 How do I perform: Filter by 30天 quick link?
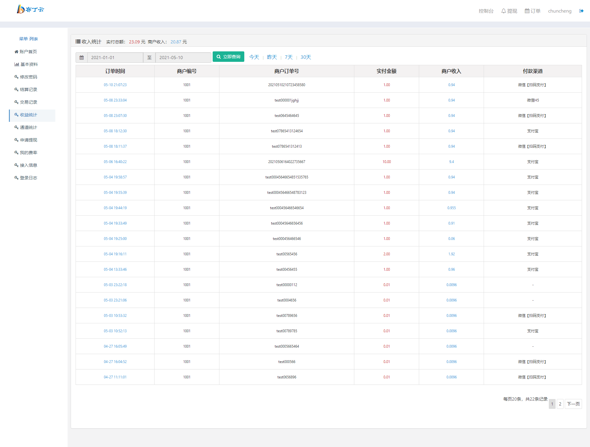[305, 57]
